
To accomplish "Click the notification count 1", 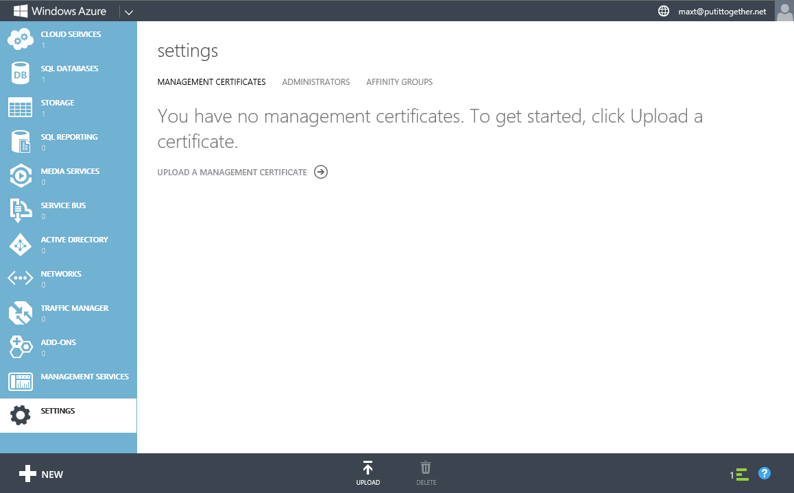I will coord(732,475).
